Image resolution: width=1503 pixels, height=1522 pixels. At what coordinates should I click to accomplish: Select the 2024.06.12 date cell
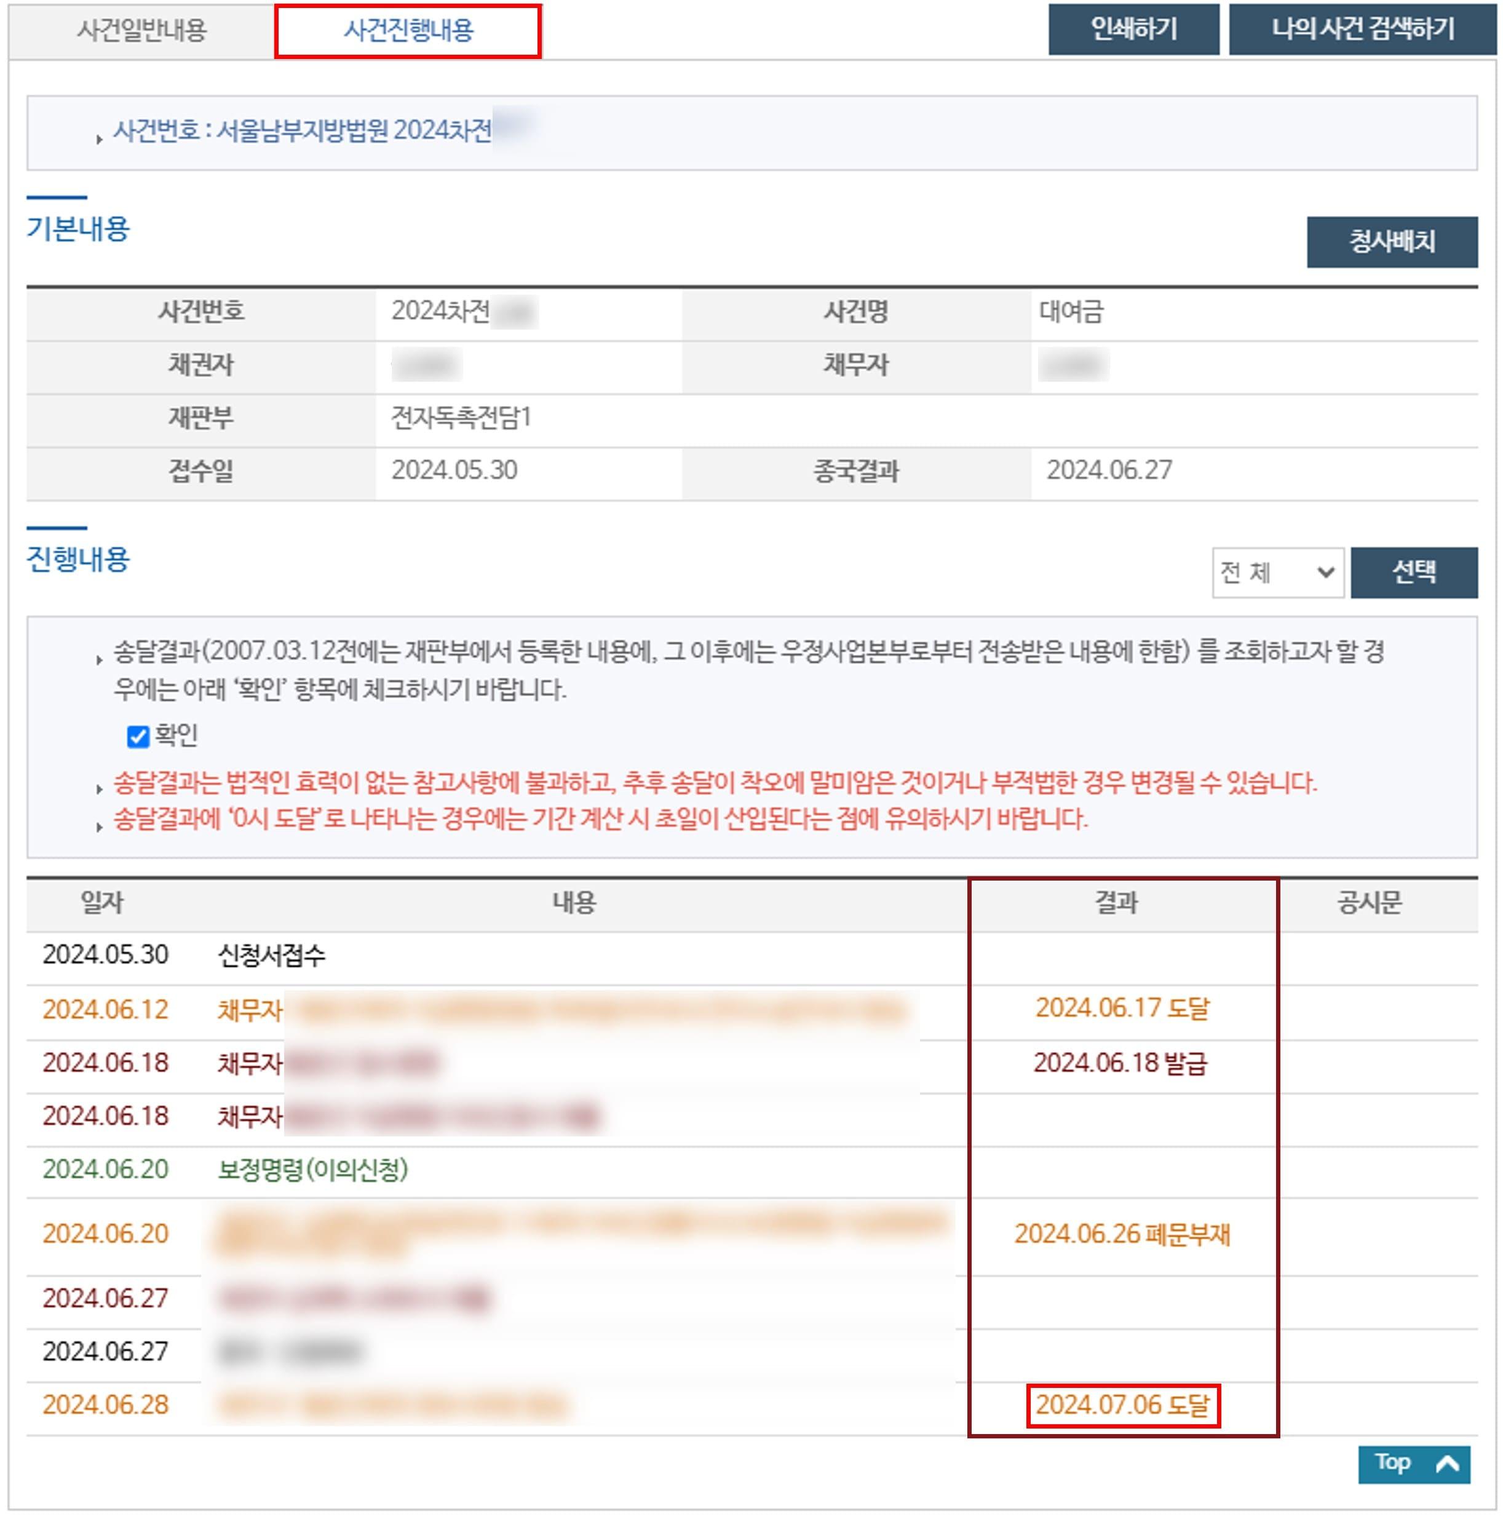(x=106, y=1009)
